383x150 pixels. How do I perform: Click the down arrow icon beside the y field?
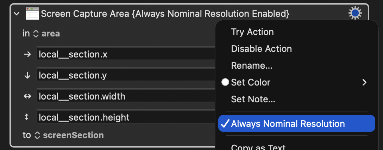pos(27,75)
